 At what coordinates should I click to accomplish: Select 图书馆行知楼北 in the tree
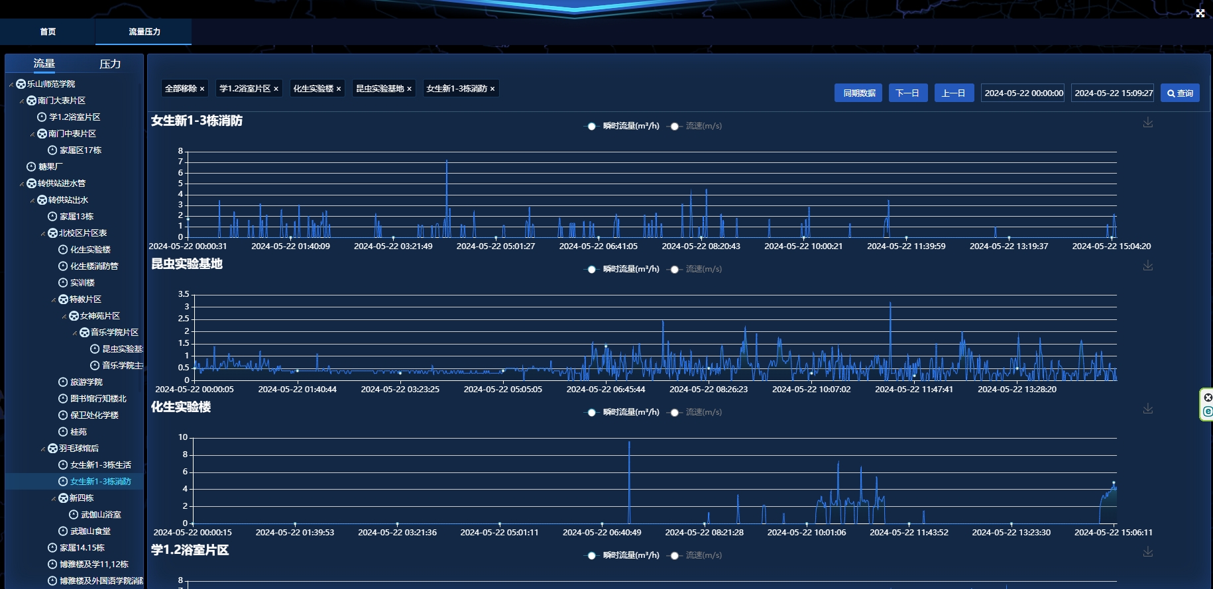pyautogui.click(x=98, y=399)
